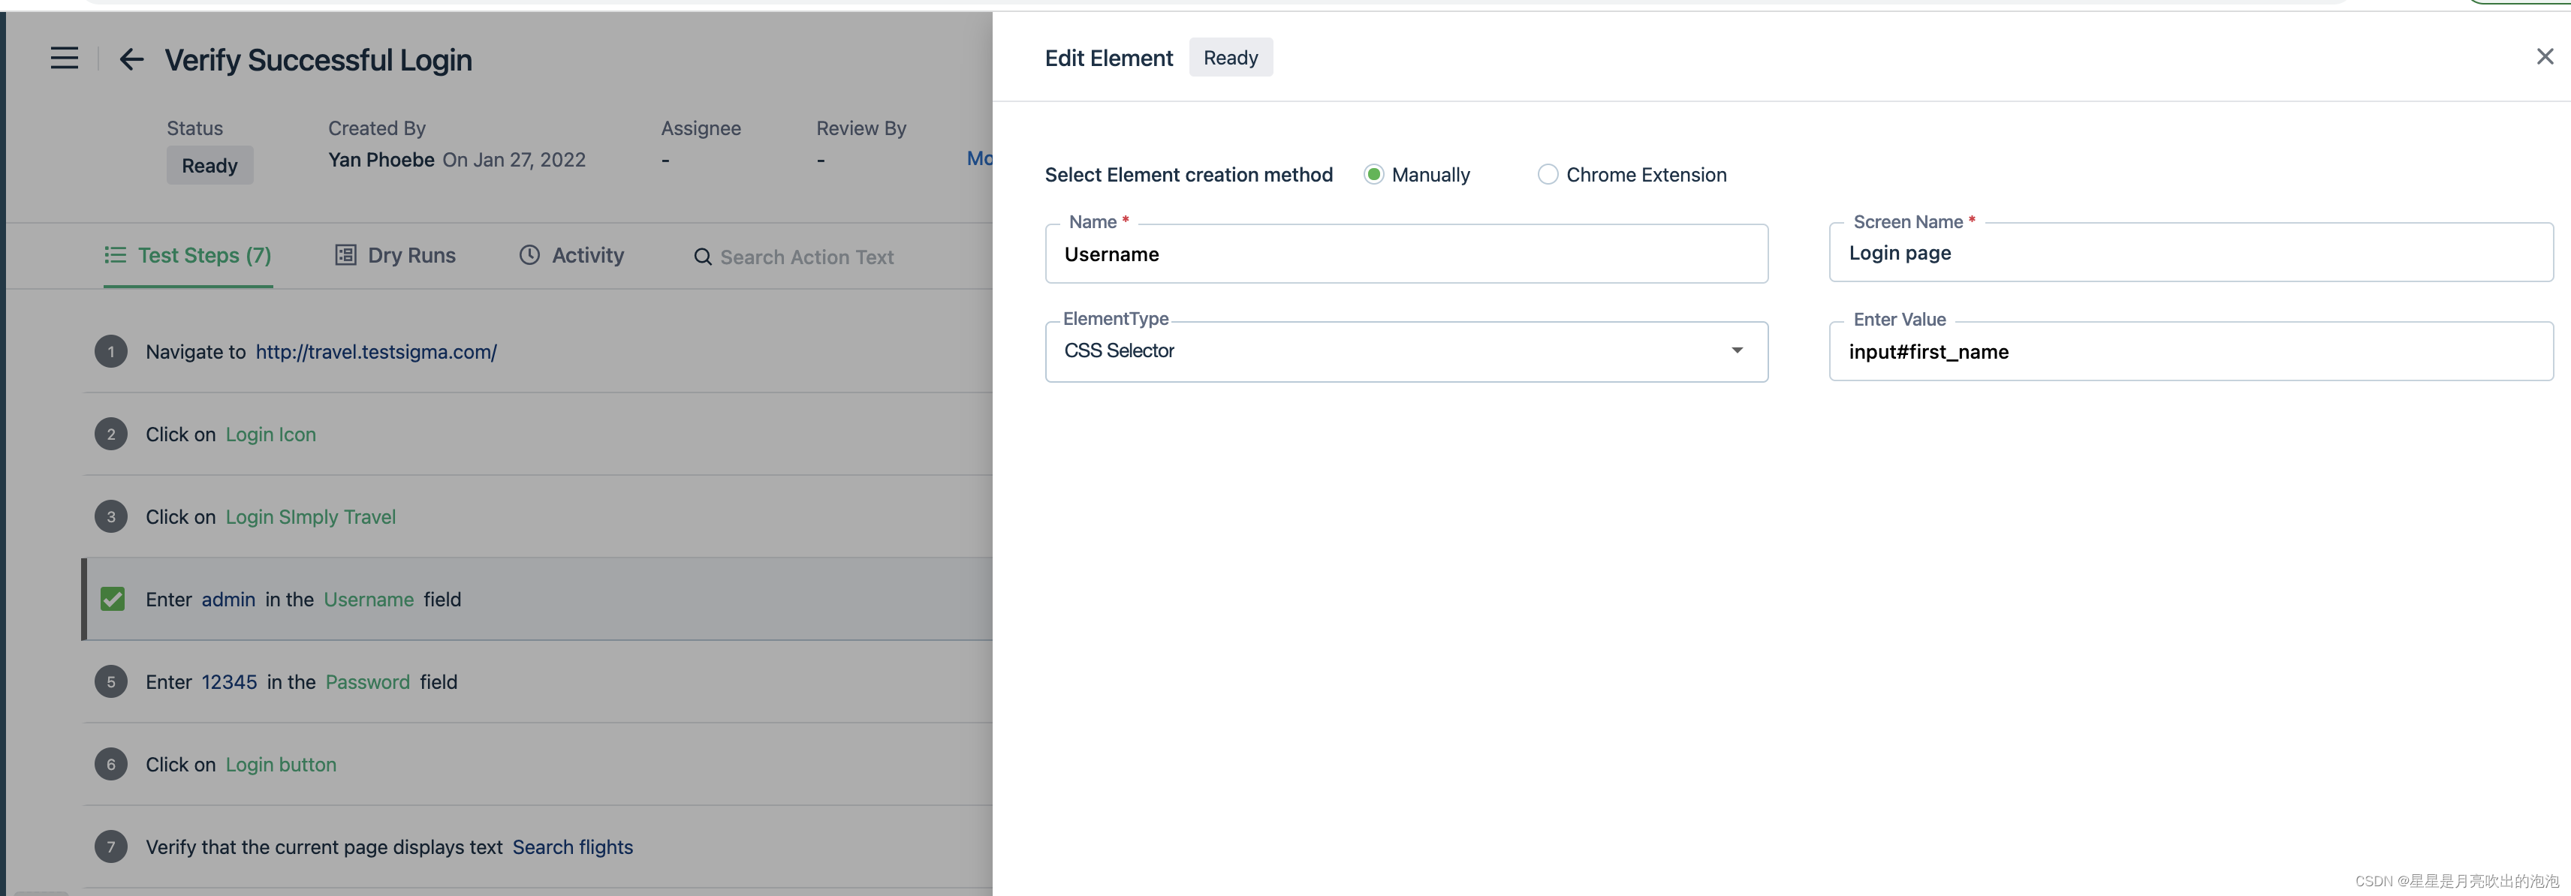
Task: Click the Activity clock icon
Action: [x=530, y=255]
